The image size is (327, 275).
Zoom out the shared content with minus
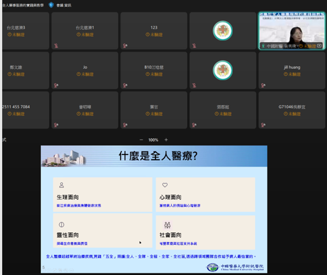(x=141, y=140)
